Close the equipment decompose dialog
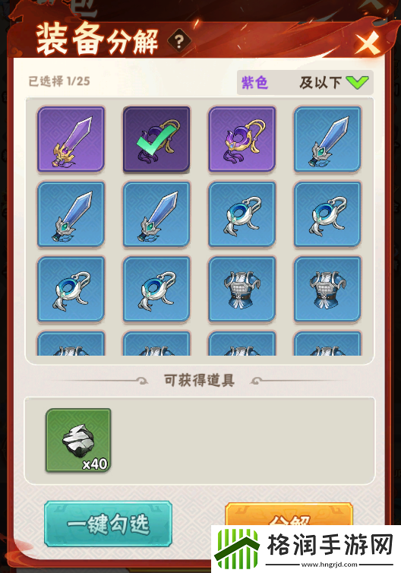Viewport: 401px width, 573px height. pos(367,43)
